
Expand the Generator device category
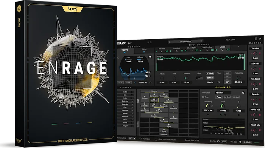[125, 111]
